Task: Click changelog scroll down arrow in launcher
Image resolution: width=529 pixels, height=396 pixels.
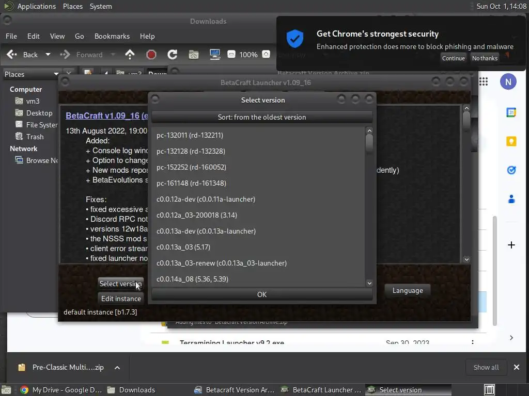Action: click(466, 259)
